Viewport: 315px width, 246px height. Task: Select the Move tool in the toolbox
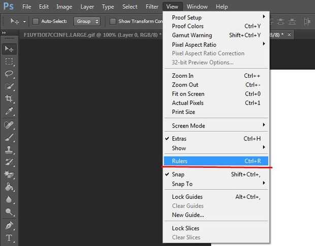tap(9, 49)
